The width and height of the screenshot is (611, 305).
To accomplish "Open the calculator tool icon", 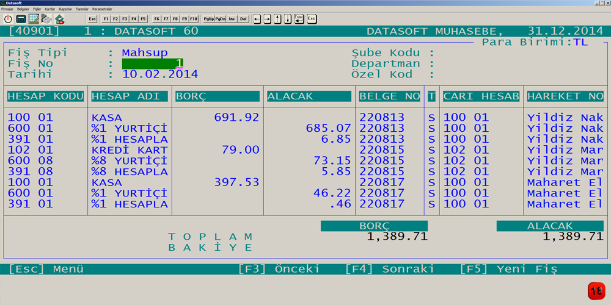I will click(21, 18).
